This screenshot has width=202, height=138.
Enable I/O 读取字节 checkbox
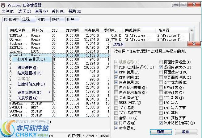click(x=116, y=113)
